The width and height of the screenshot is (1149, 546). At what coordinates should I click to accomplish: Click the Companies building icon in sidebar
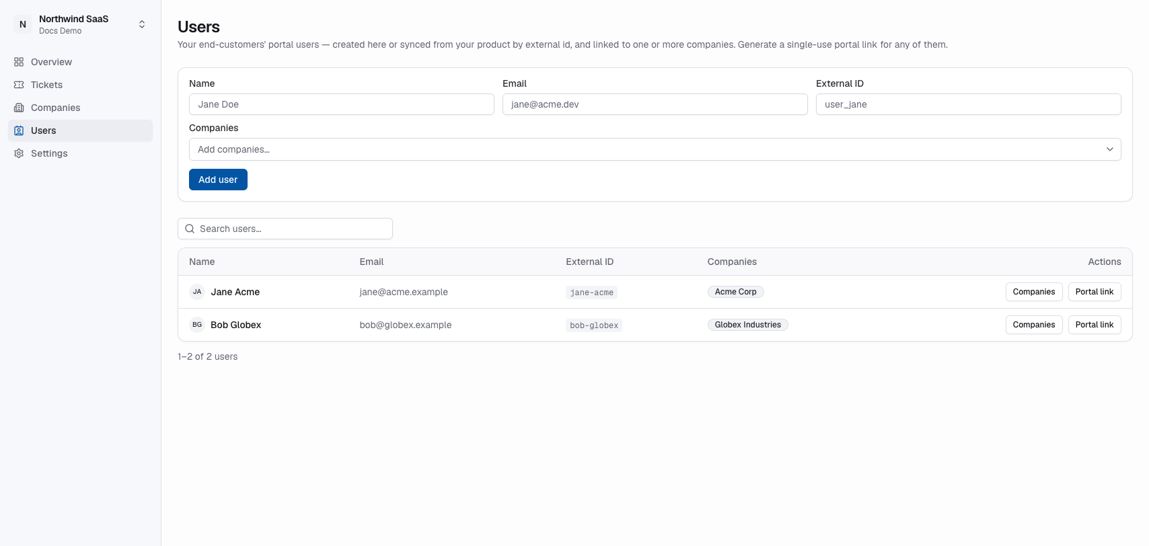click(x=19, y=108)
